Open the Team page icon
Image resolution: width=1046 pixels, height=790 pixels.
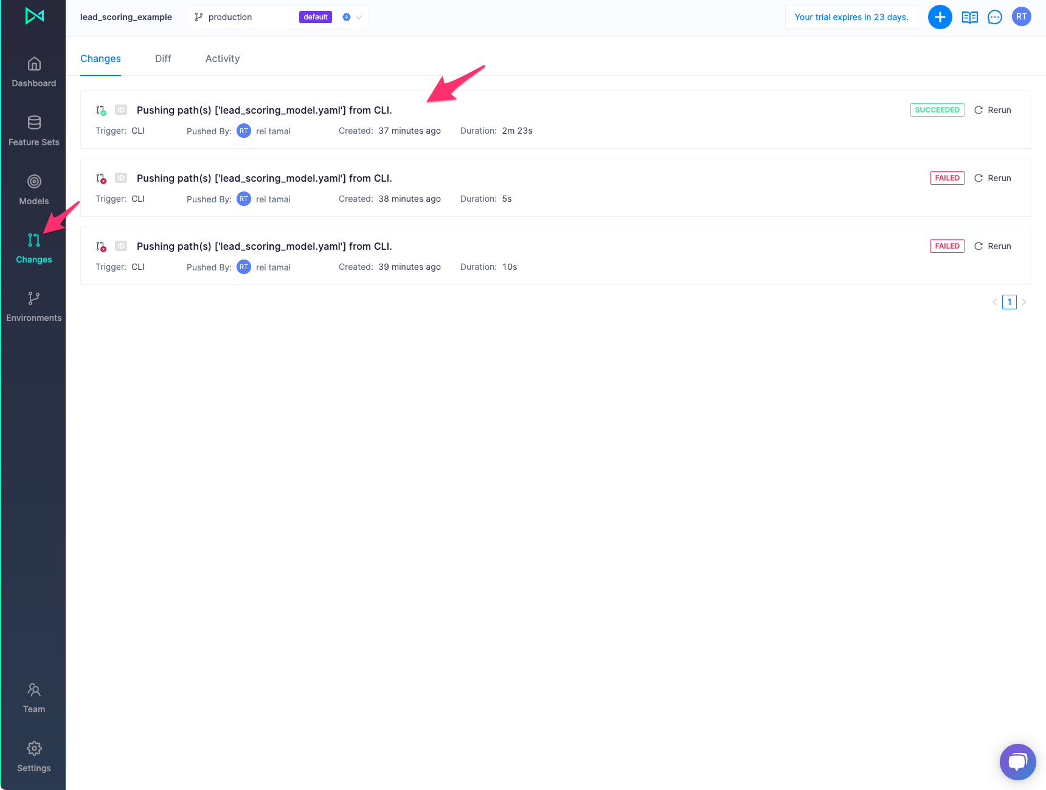tap(34, 690)
